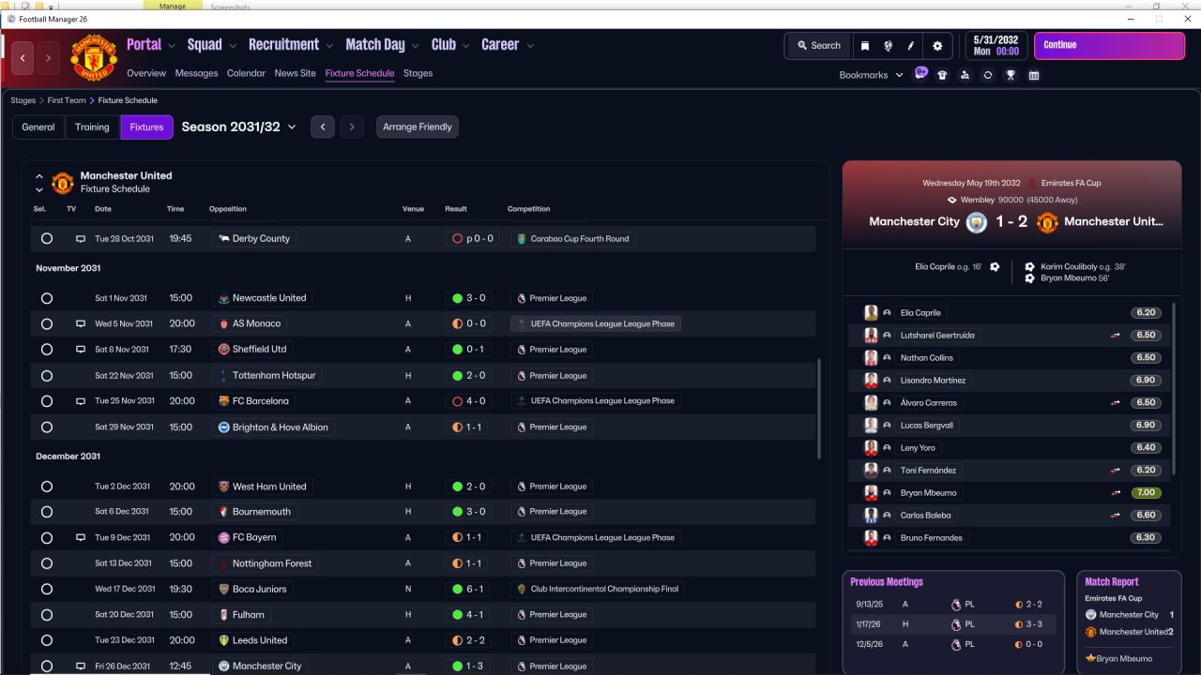Open the Match Day dropdown menu

(383, 45)
